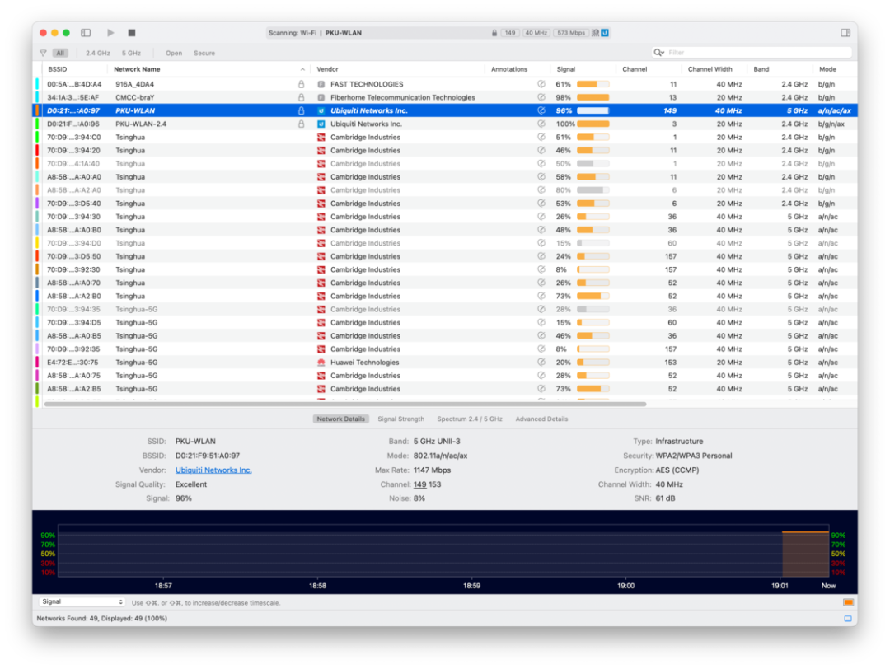Select Tsinghua-5G row with BSSID E4:72:E…:30:75
Screen dimensions: 890x669
point(445,362)
